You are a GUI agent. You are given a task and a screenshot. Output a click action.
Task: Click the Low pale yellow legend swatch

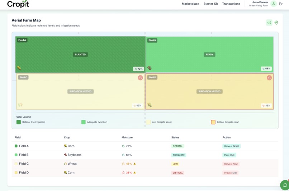tap(148, 122)
